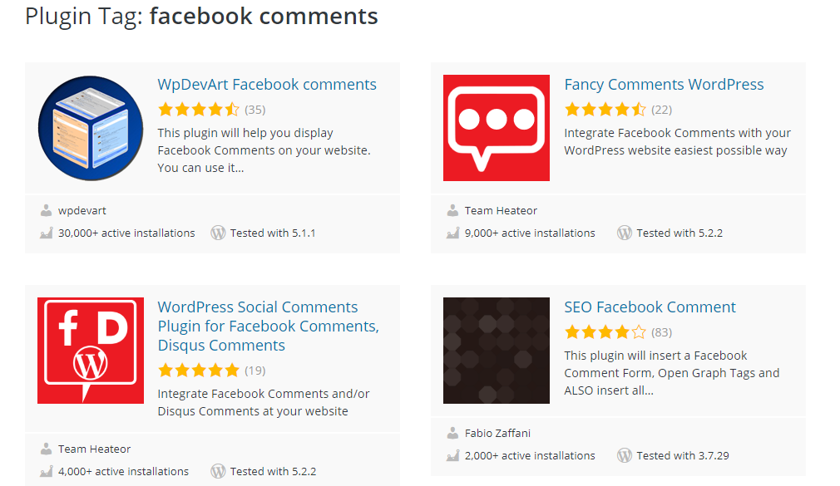Click the installs chart icon beside 30,000+ installations
The image size is (840, 486).
[x=46, y=233]
